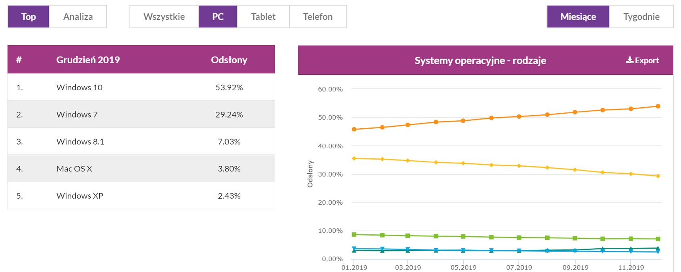Switch chart to Tygodnie view
This screenshot has height=272, width=681.
point(641,17)
